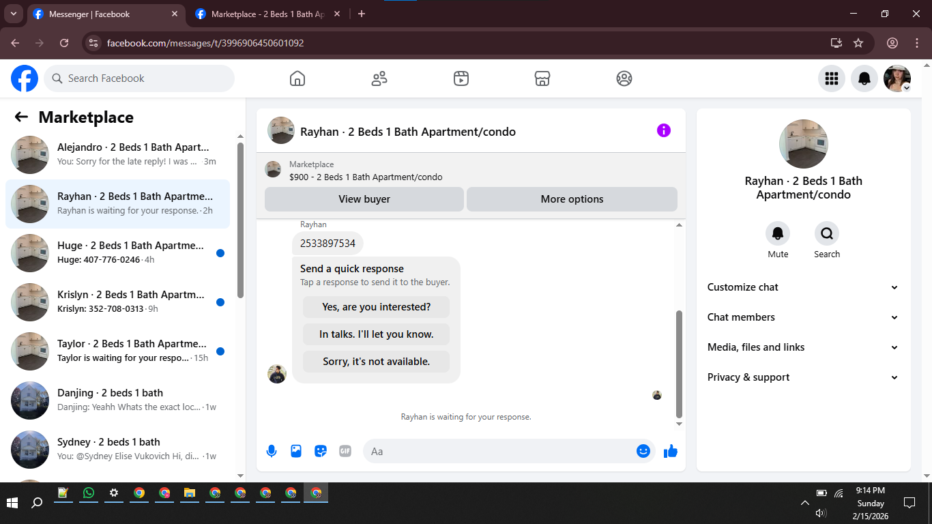Open the Notifications bell in header

pos(864,78)
